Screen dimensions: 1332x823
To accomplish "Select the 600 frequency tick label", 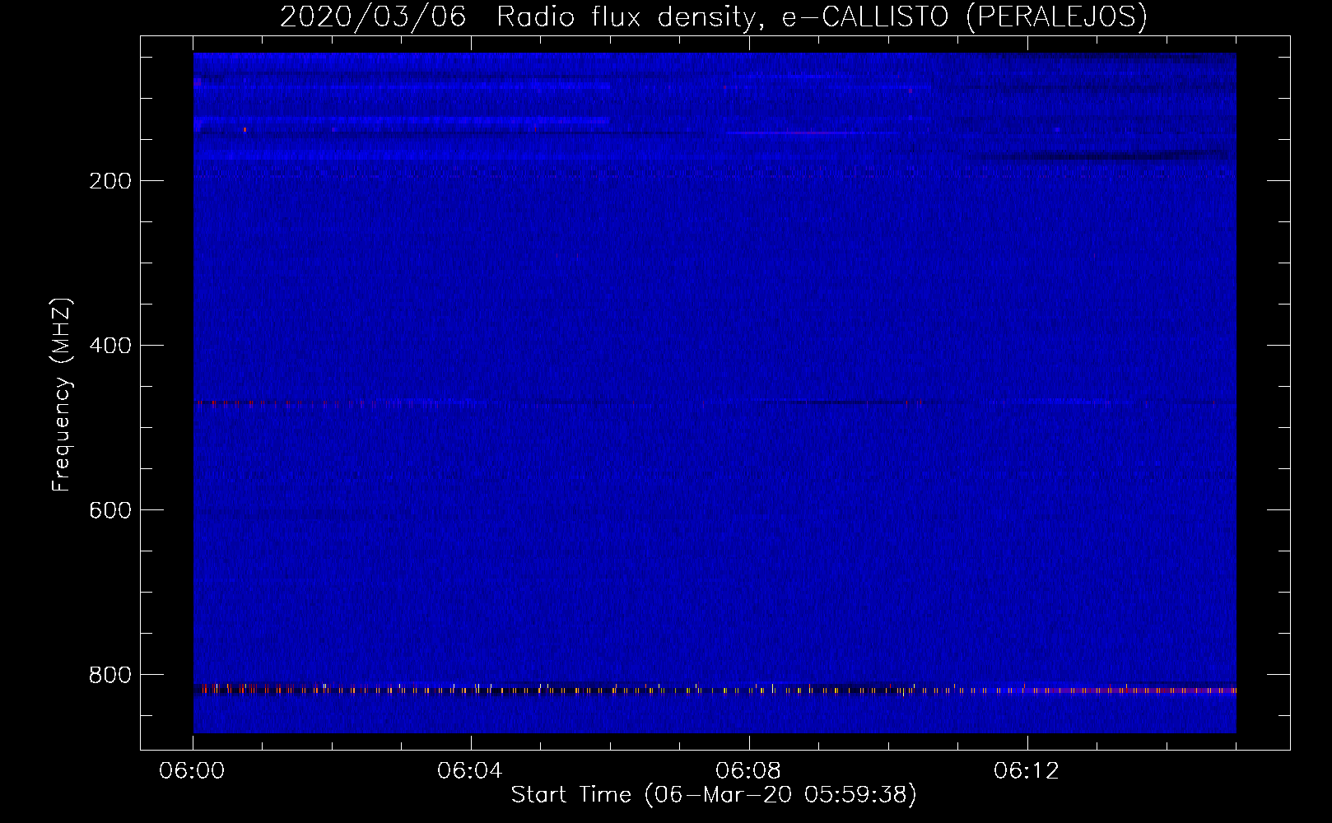I will click(109, 510).
